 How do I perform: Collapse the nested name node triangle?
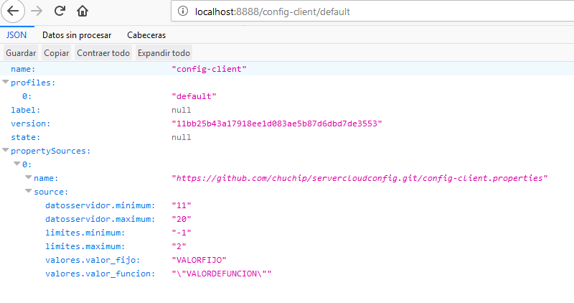[x=29, y=178]
